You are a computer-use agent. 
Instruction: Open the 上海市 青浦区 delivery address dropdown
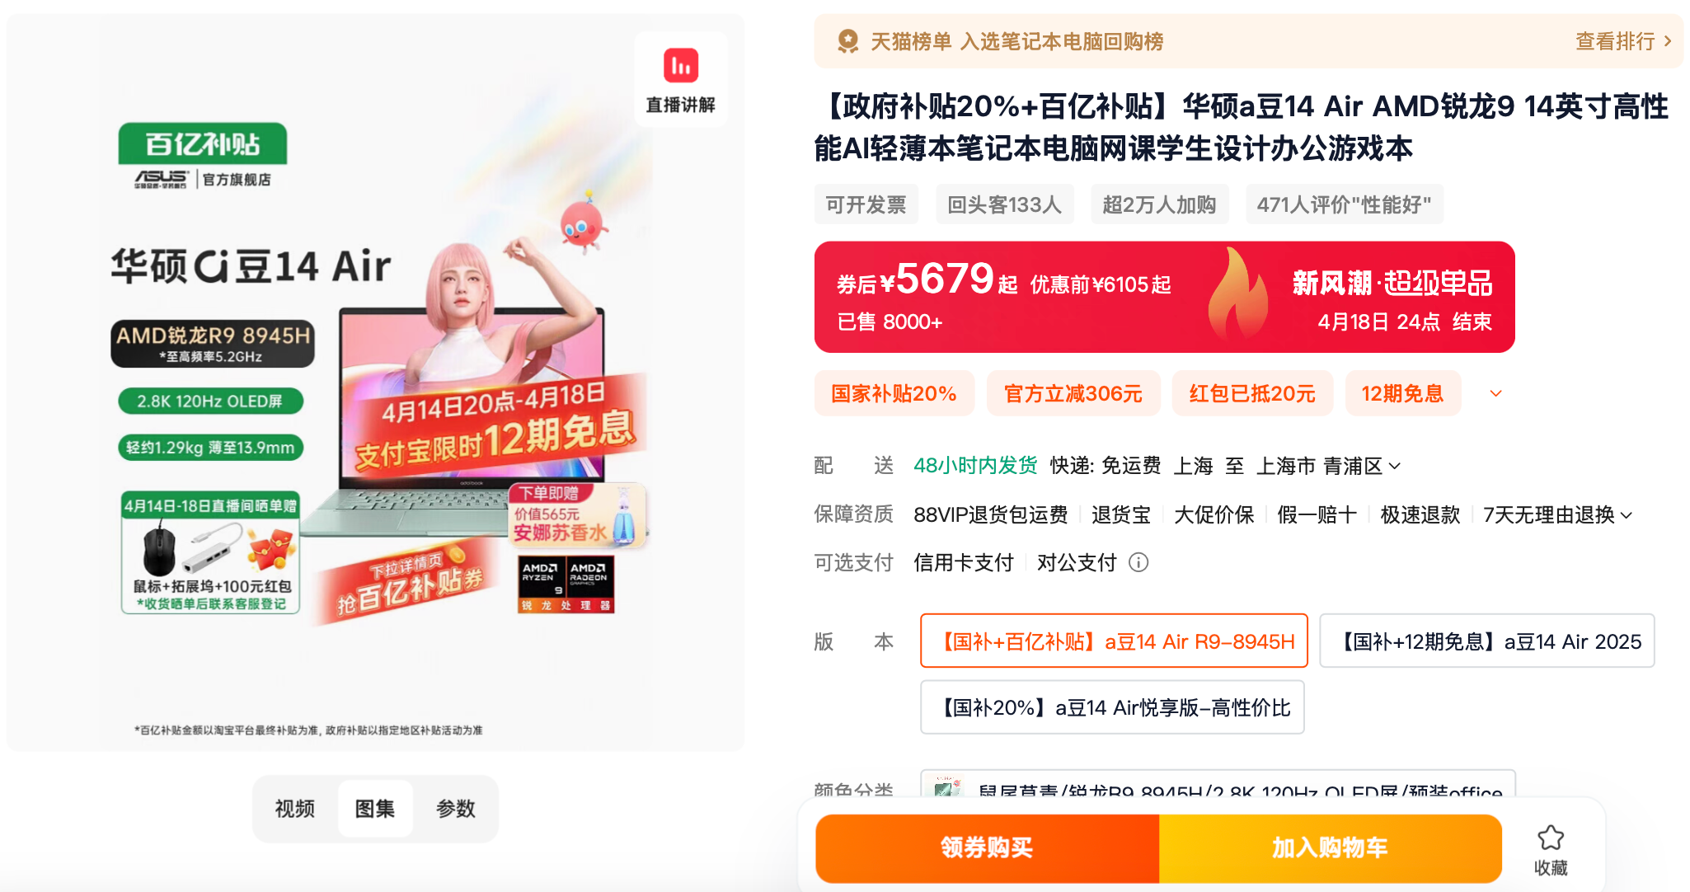pos(1328,466)
